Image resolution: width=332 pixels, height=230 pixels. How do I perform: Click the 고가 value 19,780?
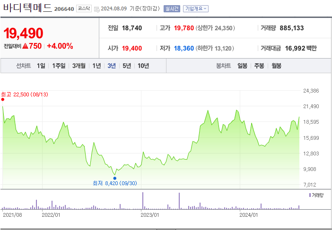pyautogui.click(x=184, y=28)
